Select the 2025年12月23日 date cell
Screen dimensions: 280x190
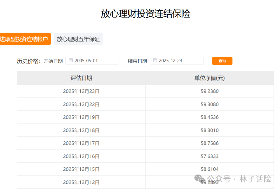coord(81,91)
